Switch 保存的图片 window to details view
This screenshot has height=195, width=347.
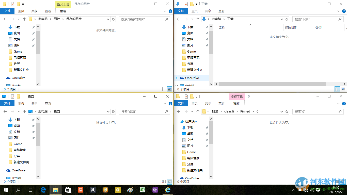coord(164,89)
